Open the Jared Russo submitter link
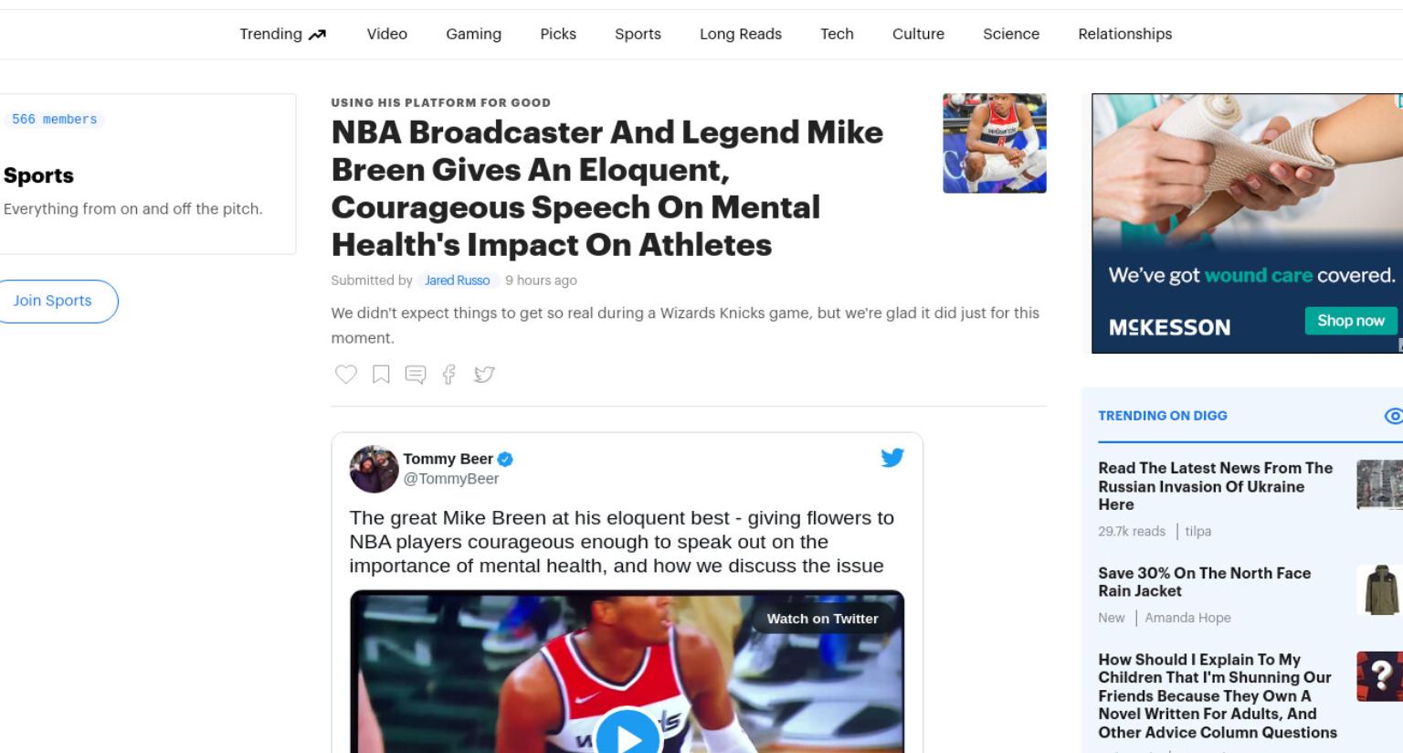This screenshot has width=1403, height=753. pyautogui.click(x=457, y=281)
